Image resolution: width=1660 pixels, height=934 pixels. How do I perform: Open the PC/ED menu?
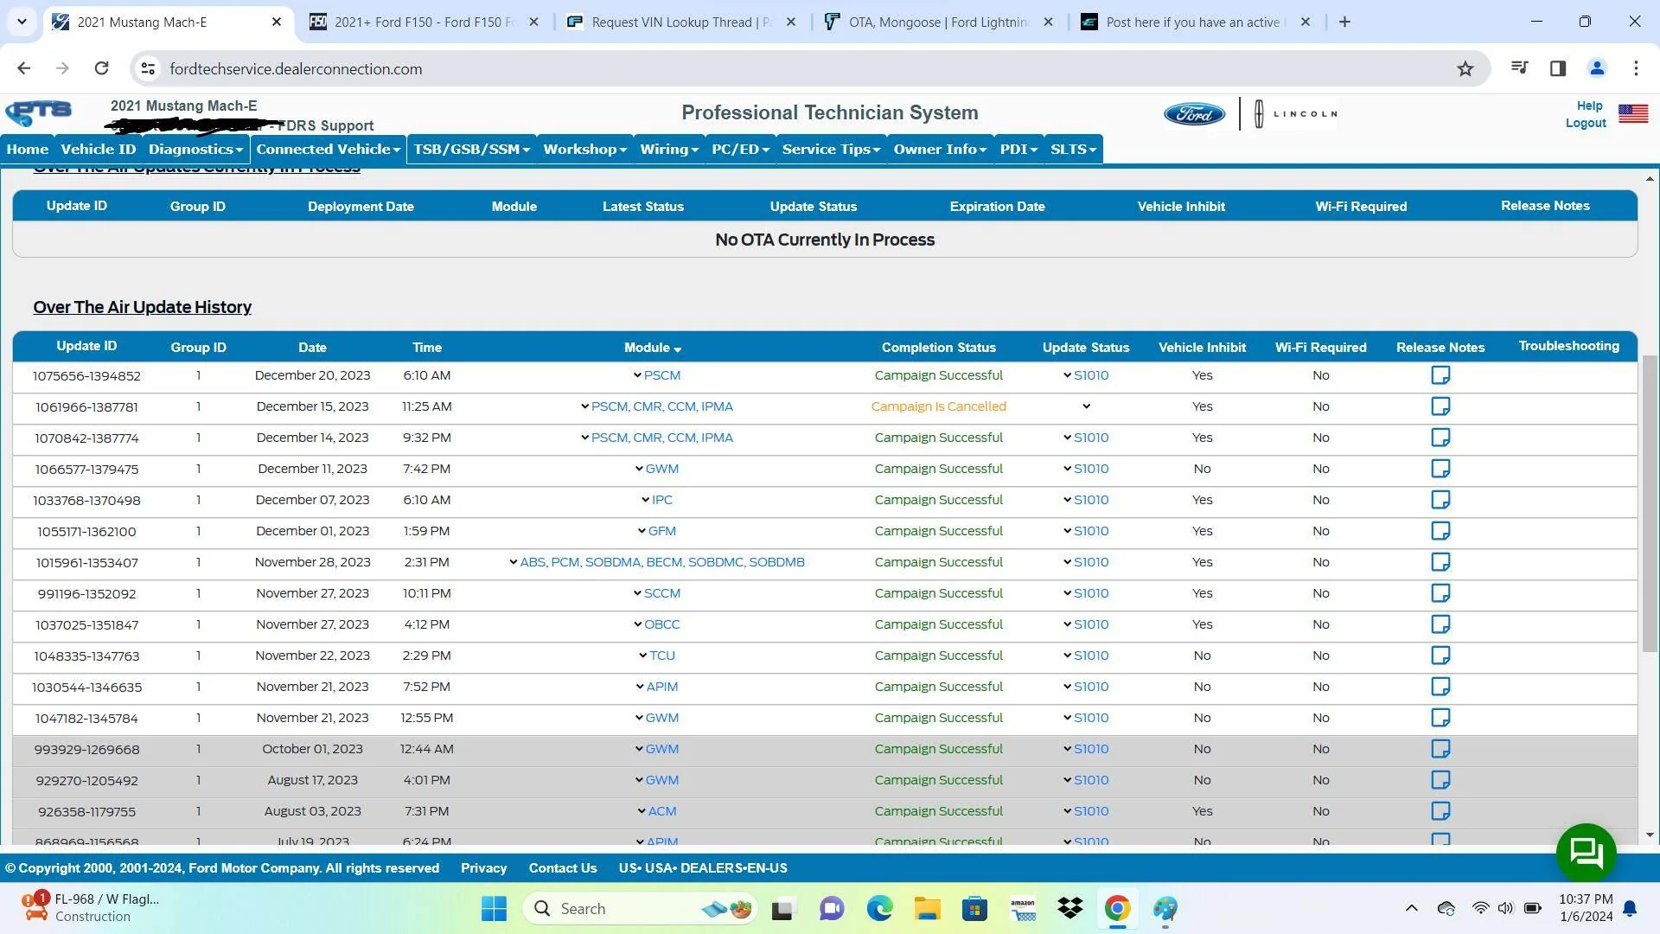(740, 150)
